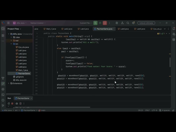Stop the running program in top toolbar
The width and height of the screenshot is (176, 132).
pos(105,23)
